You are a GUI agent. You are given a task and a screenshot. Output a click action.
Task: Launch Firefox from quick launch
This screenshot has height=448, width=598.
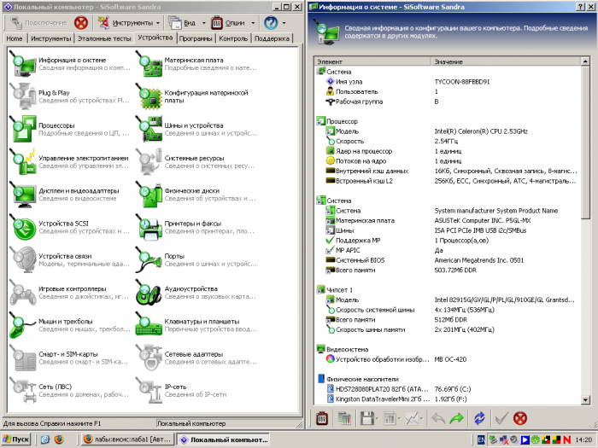(59, 439)
